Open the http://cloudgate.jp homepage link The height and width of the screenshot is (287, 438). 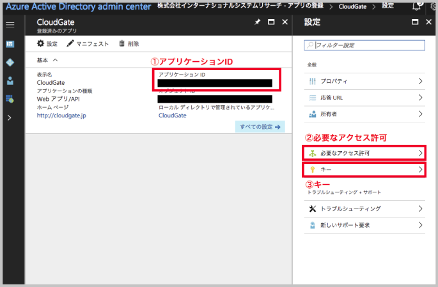[61, 115]
